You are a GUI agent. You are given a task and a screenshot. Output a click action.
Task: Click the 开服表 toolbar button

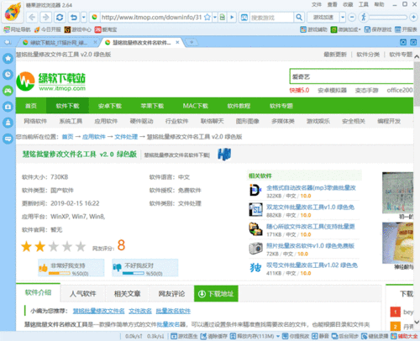406,29
